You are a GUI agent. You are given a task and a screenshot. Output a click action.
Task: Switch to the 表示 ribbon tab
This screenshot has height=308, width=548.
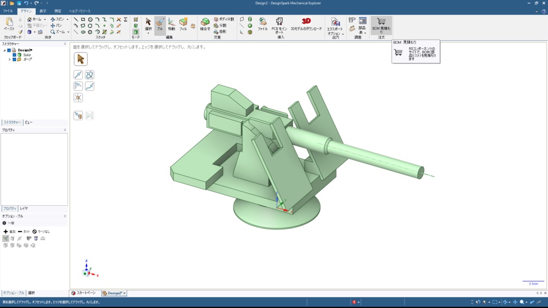tap(43, 11)
